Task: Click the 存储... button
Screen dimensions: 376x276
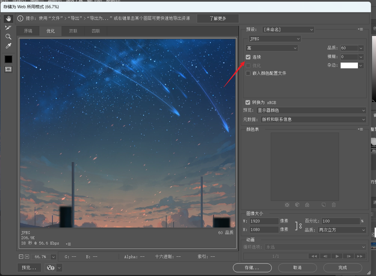Action: pyautogui.click(x=252, y=268)
